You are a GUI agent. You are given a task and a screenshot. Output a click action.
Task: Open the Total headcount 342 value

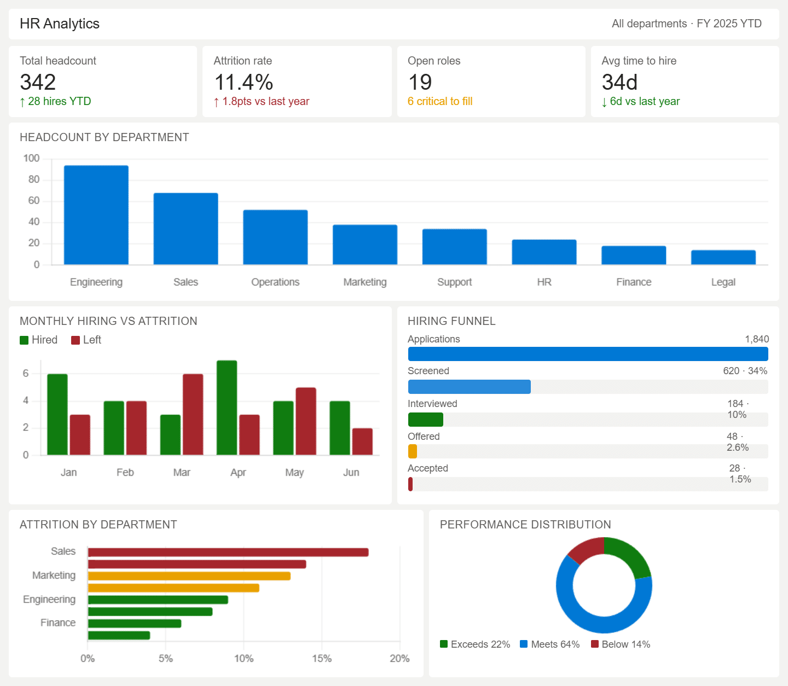point(38,82)
